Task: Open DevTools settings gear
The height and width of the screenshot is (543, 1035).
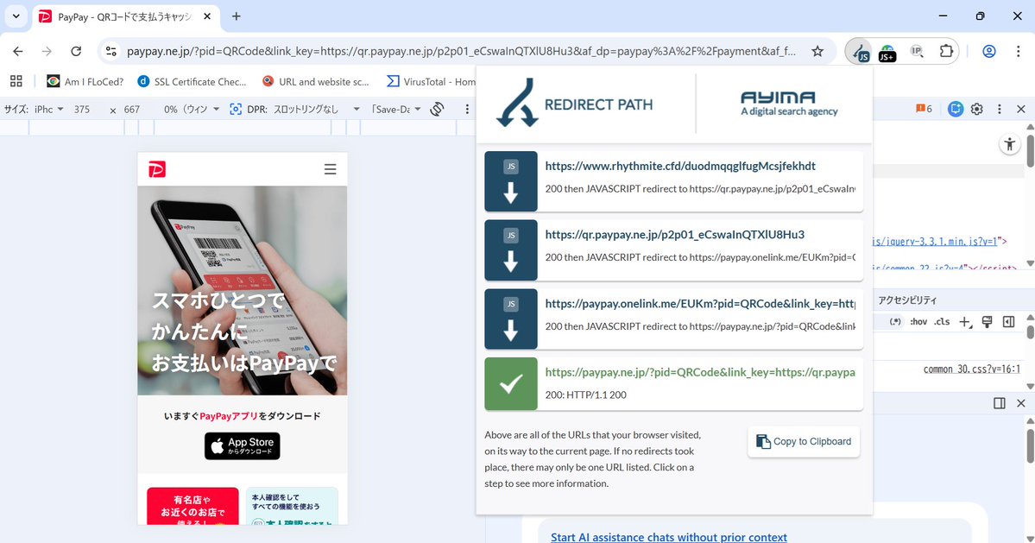Action: [x=977, y=109]
